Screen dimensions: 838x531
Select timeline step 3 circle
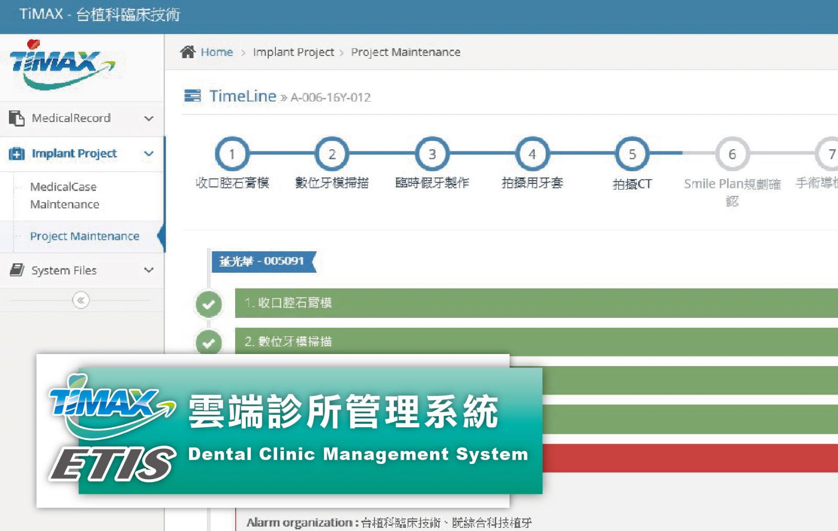point(432,154)
